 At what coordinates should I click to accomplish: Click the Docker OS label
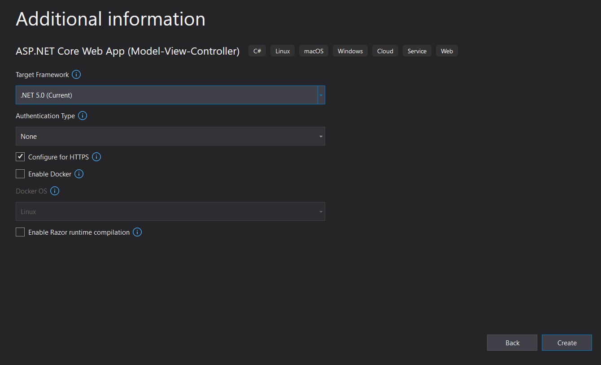(31, 191)
